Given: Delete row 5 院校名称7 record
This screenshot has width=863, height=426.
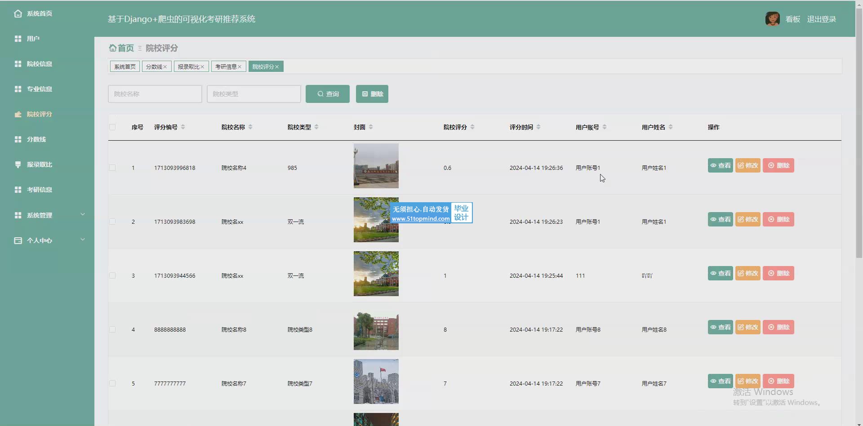Looking at the screenshot, I should pyautogui.click(x=778, y=381).
